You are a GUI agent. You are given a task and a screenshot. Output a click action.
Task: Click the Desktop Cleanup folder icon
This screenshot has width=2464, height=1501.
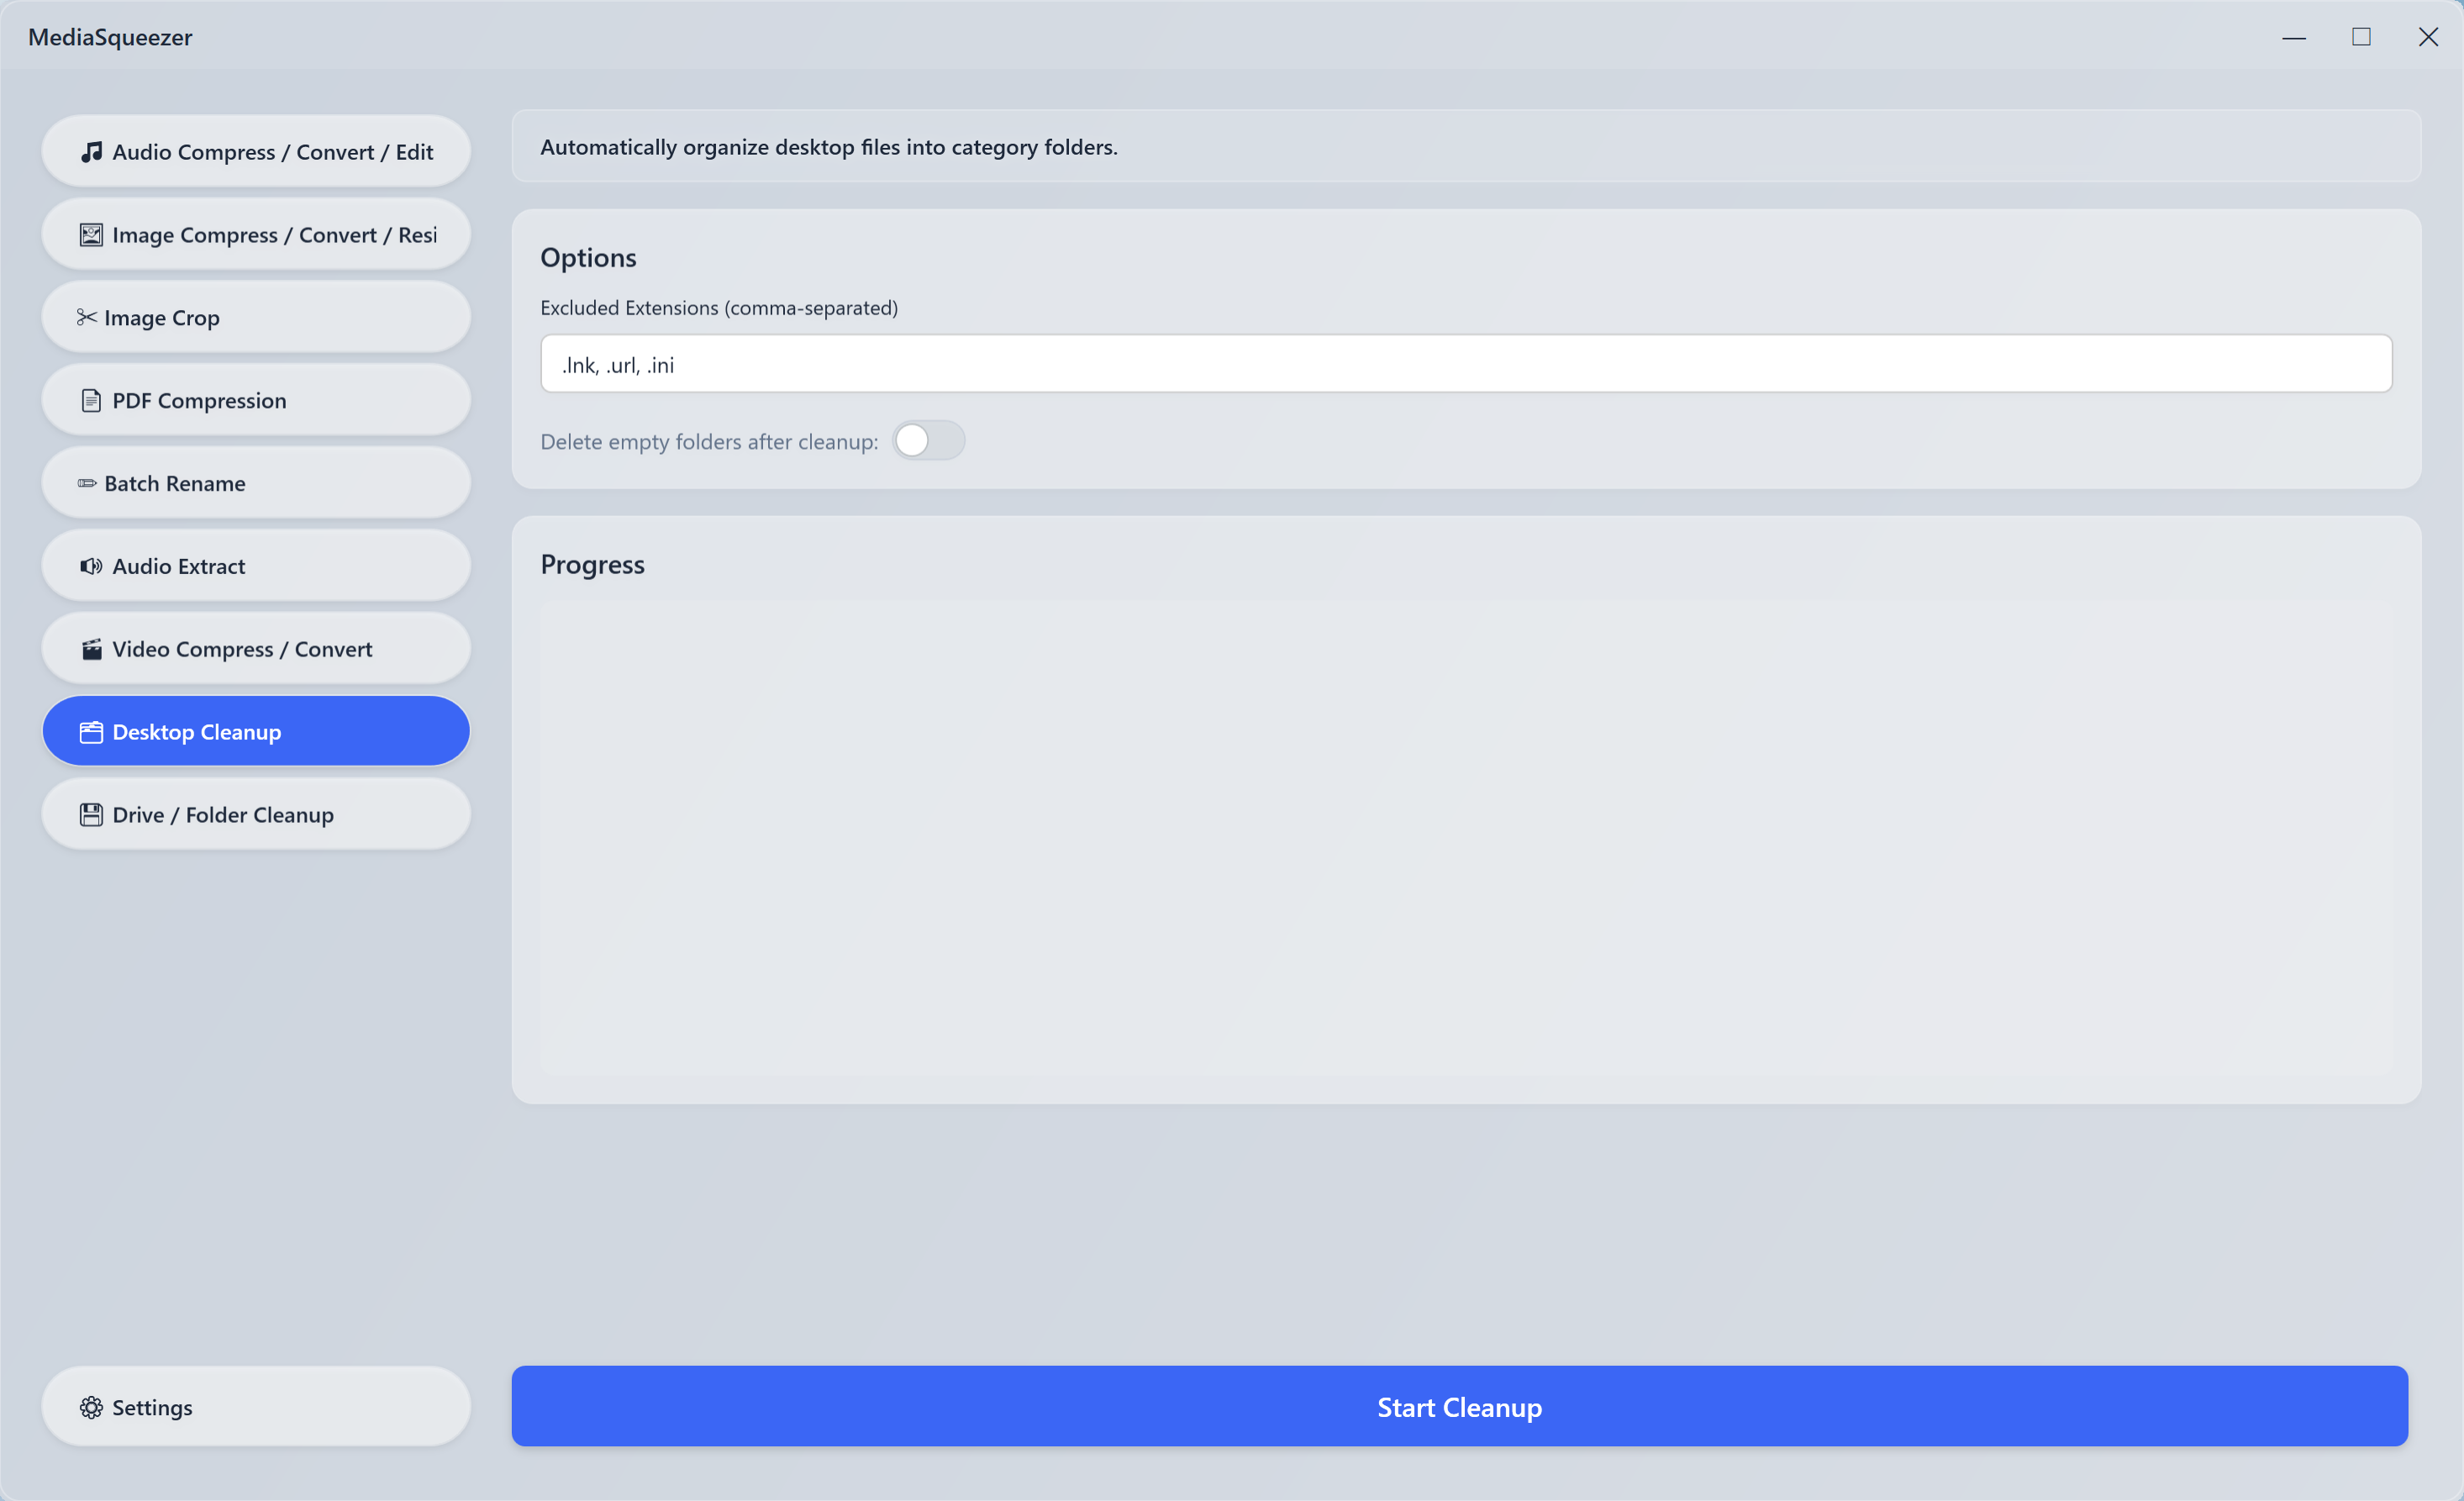tap(91, 732)
